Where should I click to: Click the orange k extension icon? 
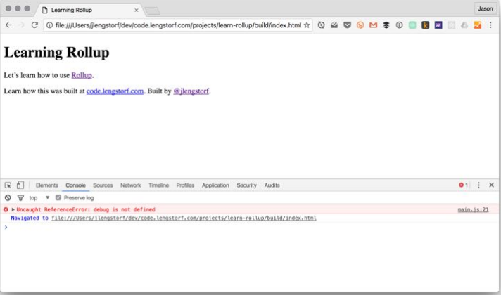(x=425, y=25)
